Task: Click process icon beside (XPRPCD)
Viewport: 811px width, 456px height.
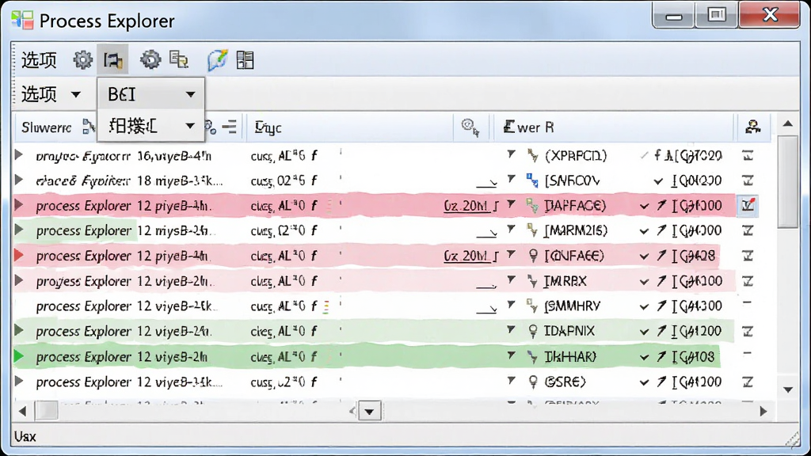Action: 532,155
